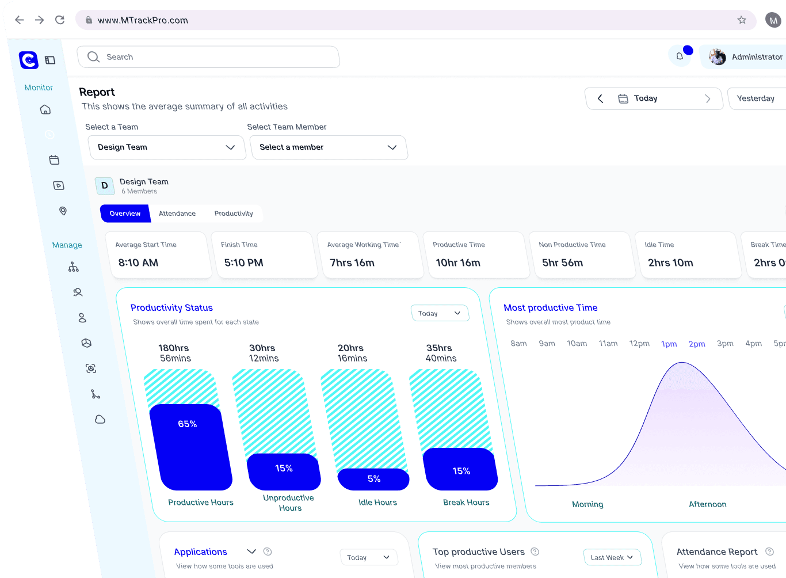The width and height of the screenshot is (786, 578).
Task: Open the notifications bell
Action: point(680,56)
